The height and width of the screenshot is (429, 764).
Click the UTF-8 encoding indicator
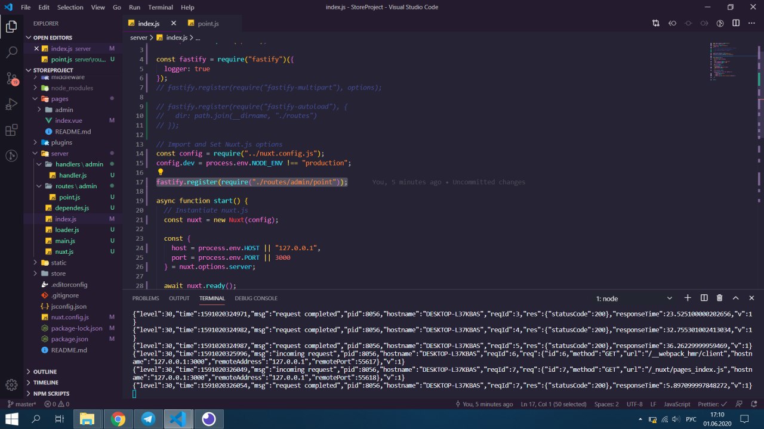coord(634,404)
